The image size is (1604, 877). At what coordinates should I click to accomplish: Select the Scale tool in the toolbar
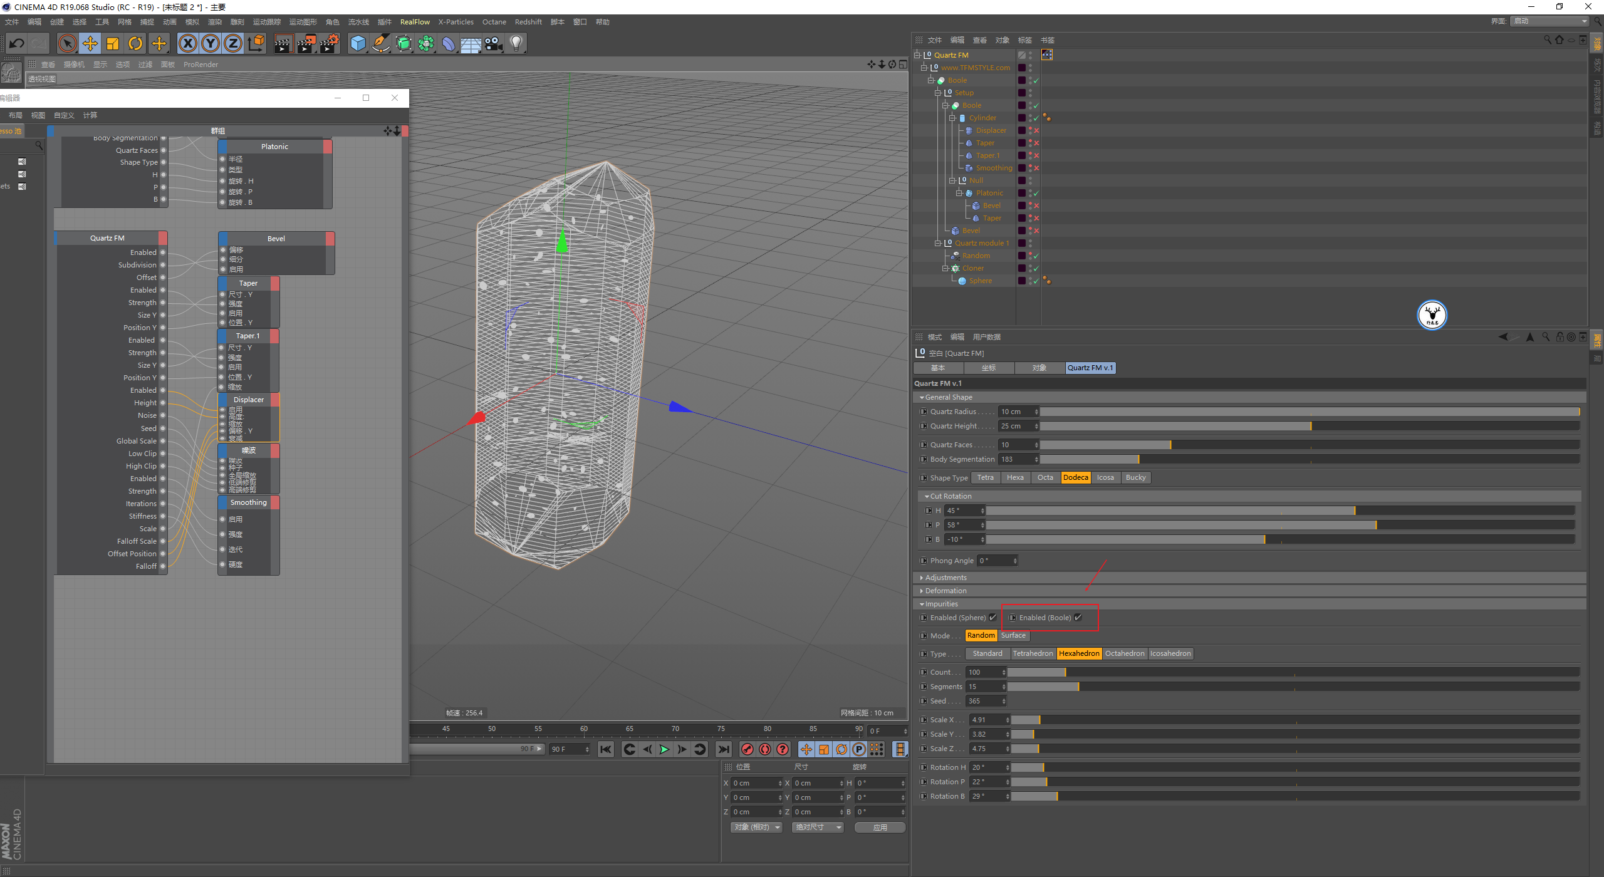pos(113,43)
